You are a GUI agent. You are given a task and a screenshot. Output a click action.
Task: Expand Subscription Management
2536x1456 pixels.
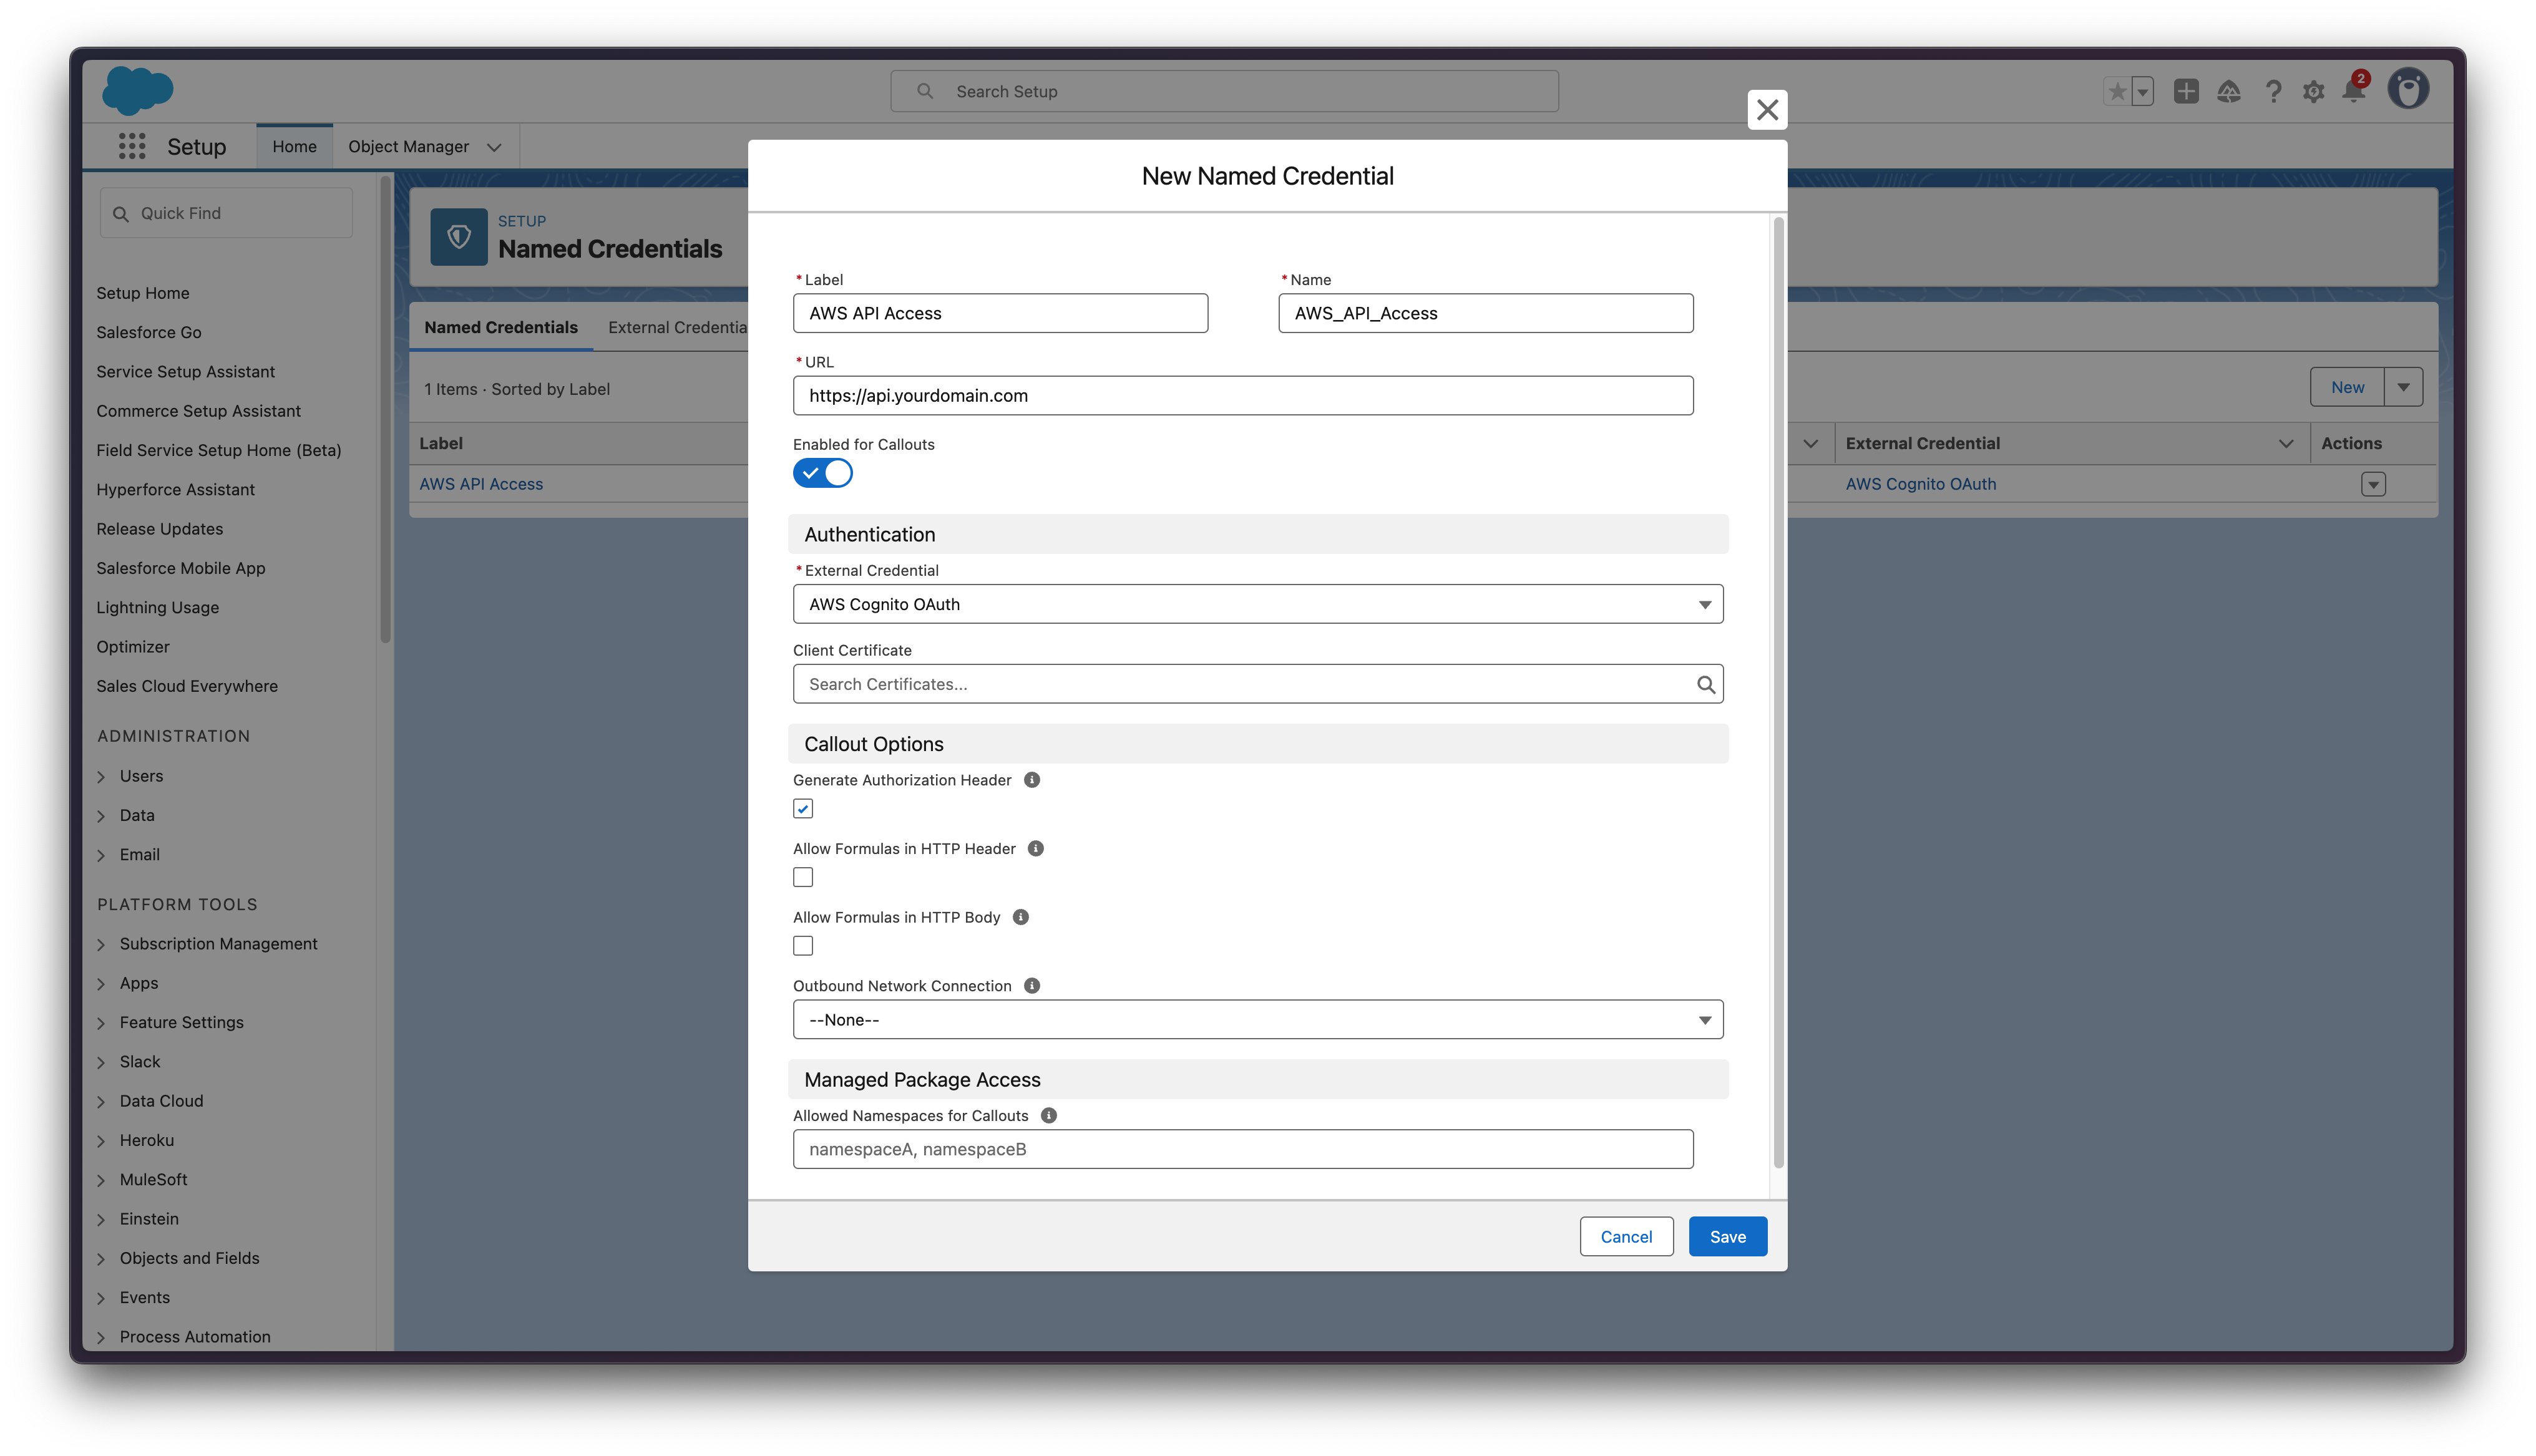(101, 944)
